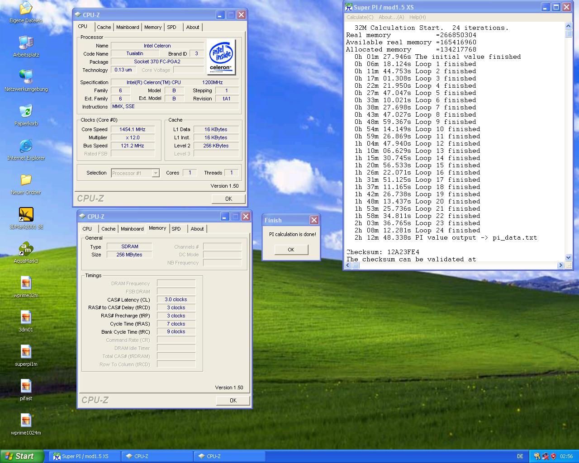Click security alert tray icon

pos(553,456)
